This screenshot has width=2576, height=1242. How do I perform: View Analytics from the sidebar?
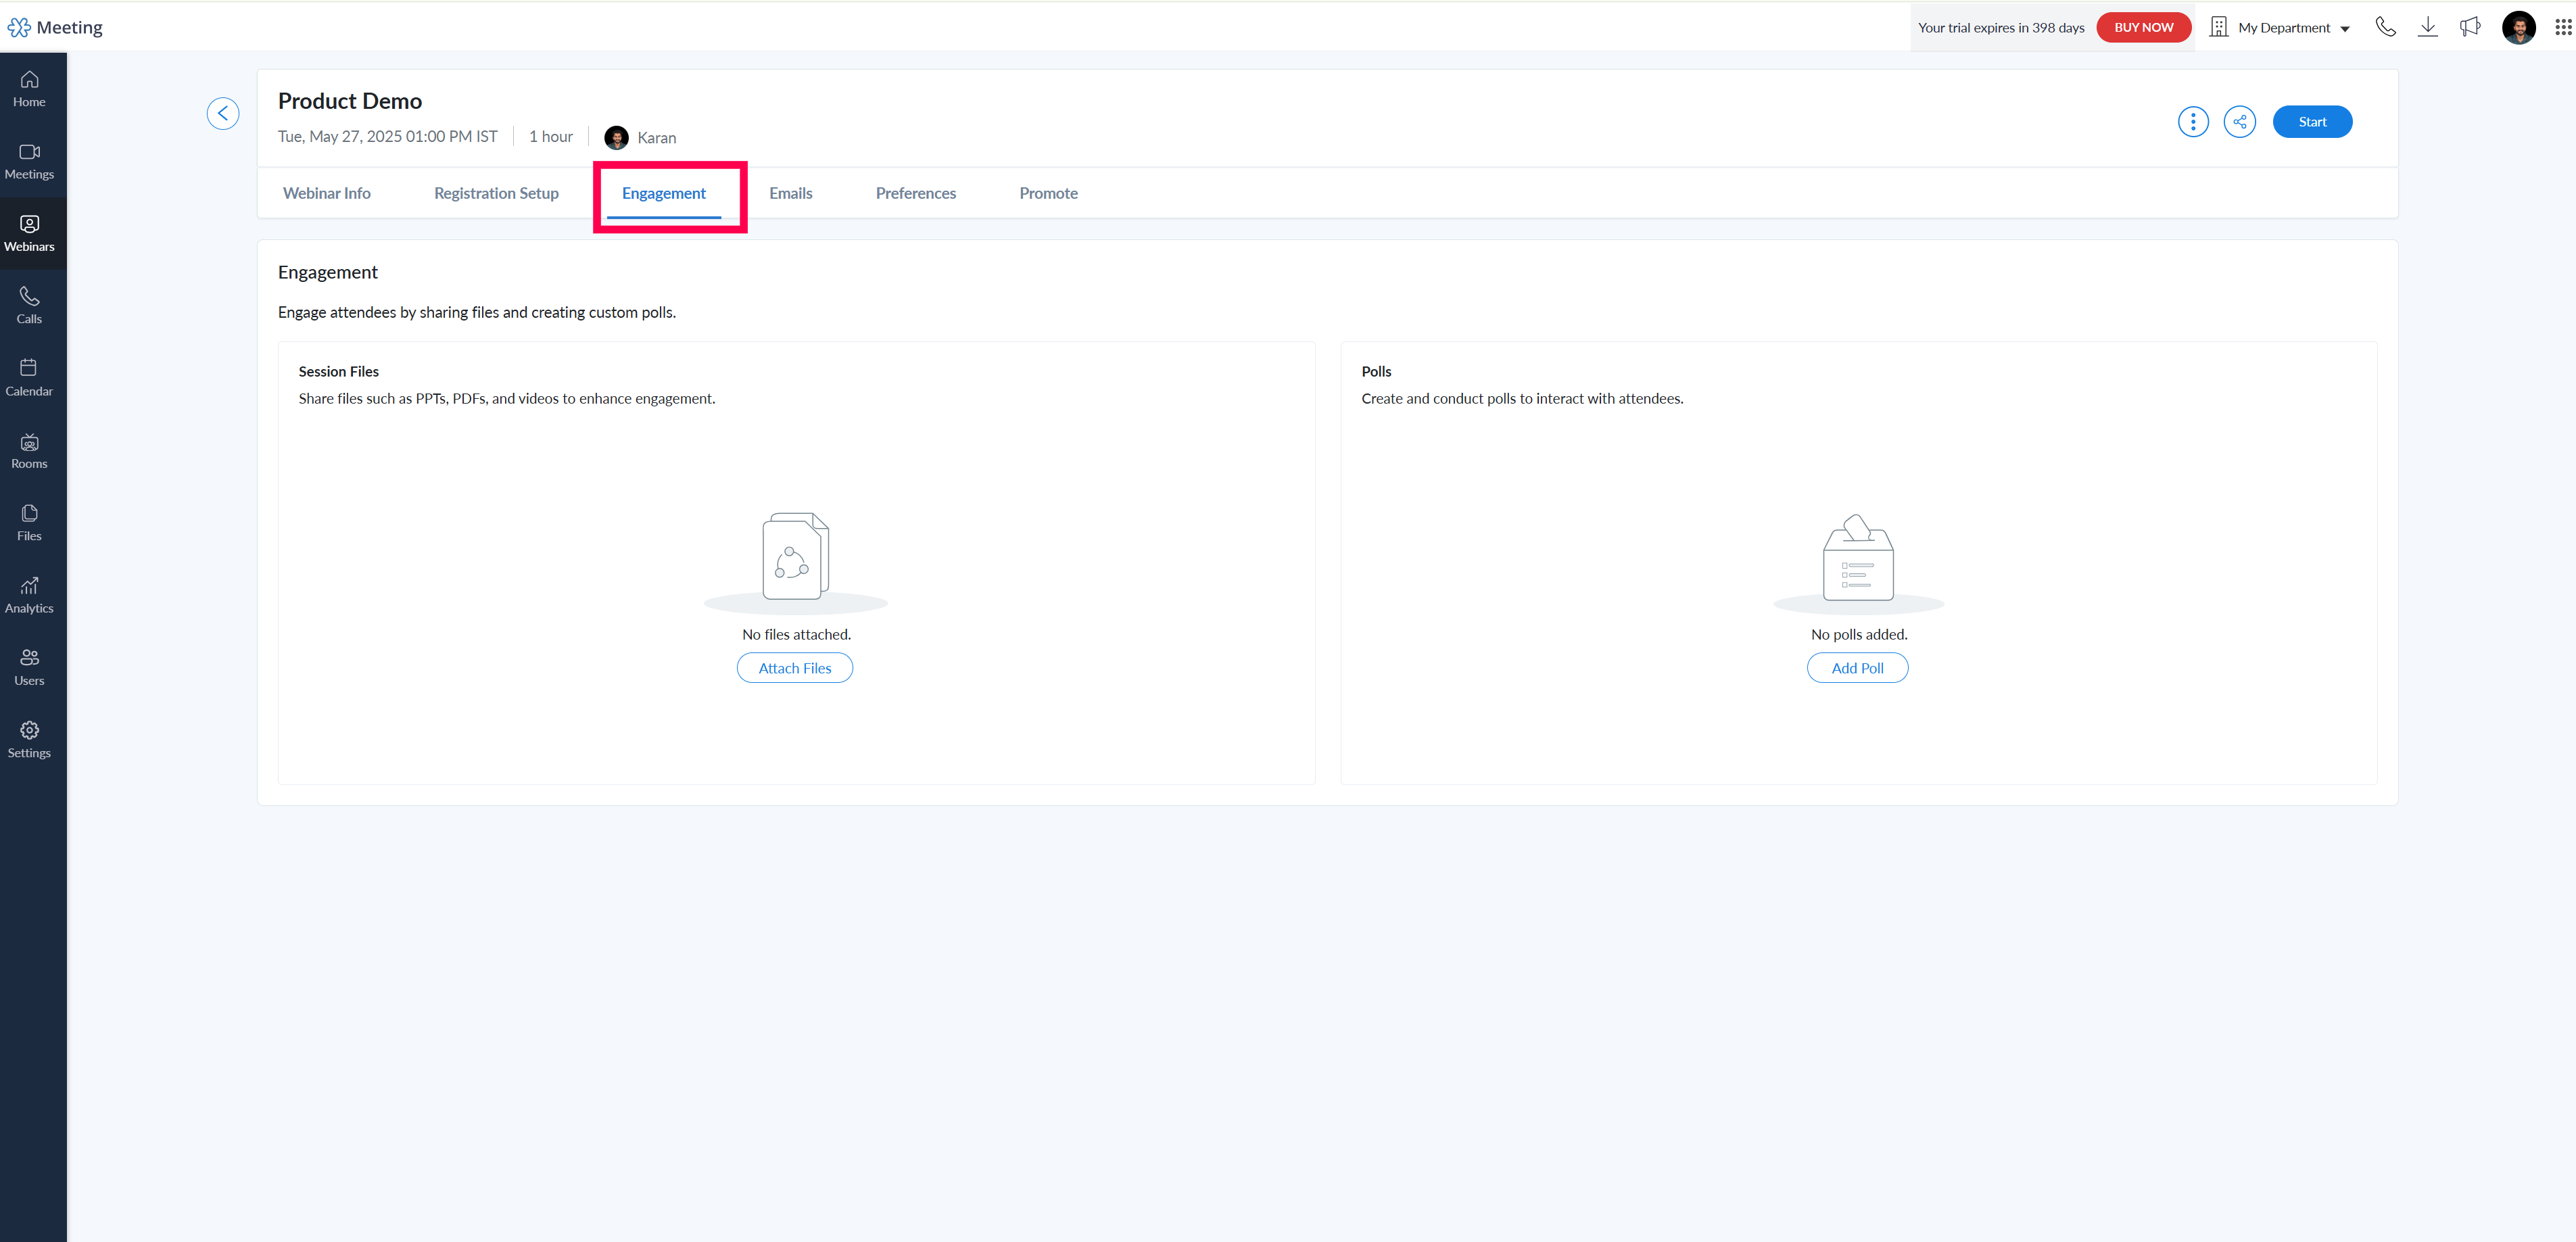tap(30, 595)
